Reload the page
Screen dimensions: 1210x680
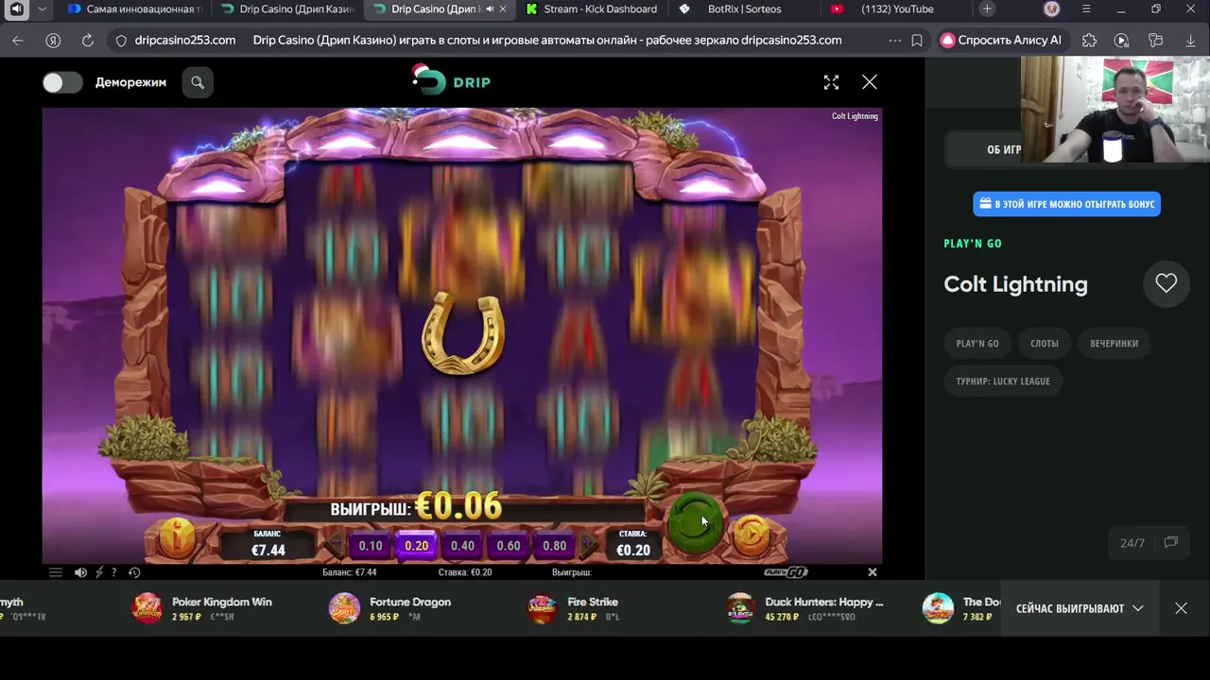click(x=88, y=41)
